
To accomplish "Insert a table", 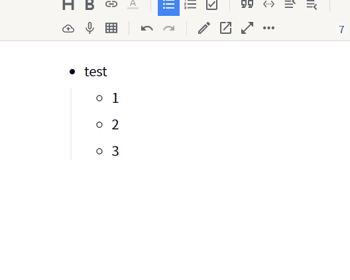I will (111, 28).
